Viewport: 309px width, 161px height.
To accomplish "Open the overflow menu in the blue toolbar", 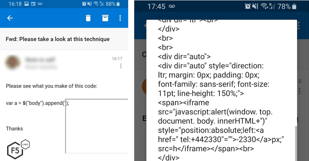I will coord(120,18).
